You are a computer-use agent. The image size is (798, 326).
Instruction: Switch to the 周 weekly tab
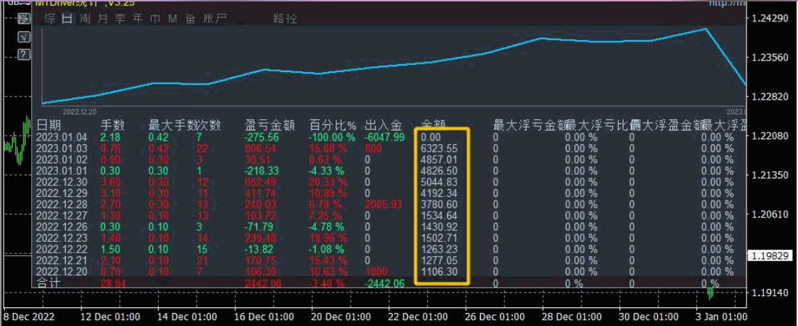tap(85, 19)
